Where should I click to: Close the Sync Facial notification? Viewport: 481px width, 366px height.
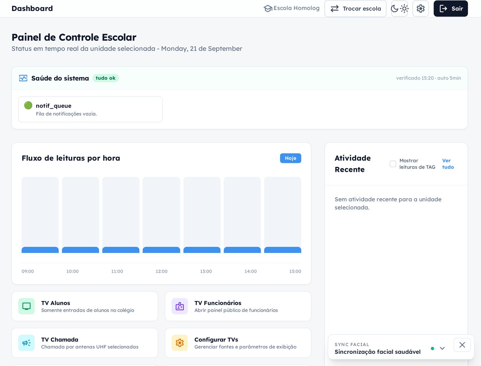click(462, 345)
